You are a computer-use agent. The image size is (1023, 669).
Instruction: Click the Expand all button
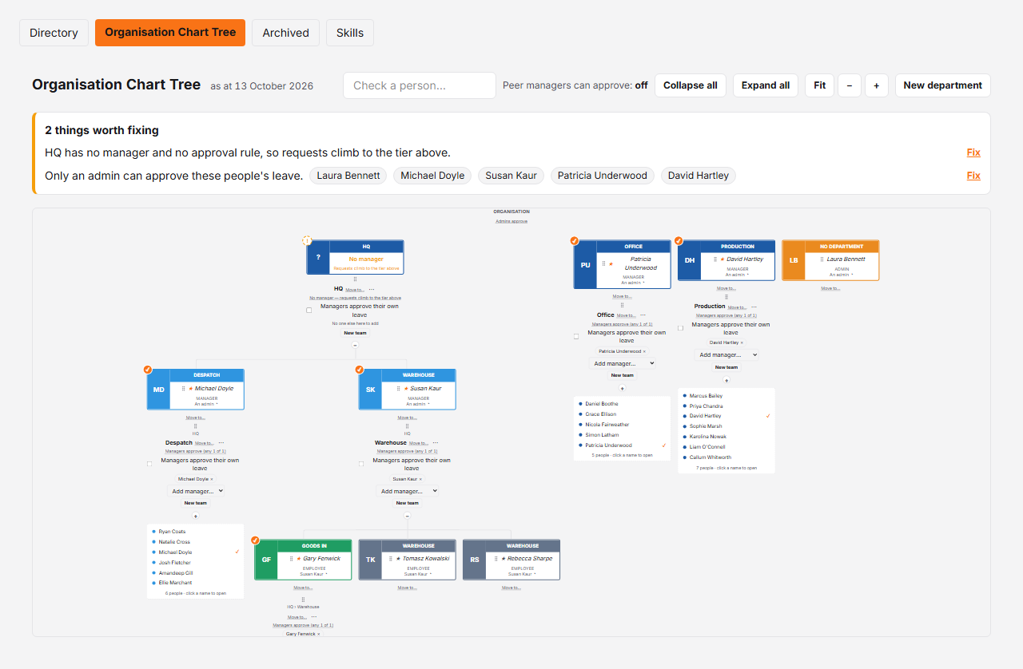click(x=766, y=85)
